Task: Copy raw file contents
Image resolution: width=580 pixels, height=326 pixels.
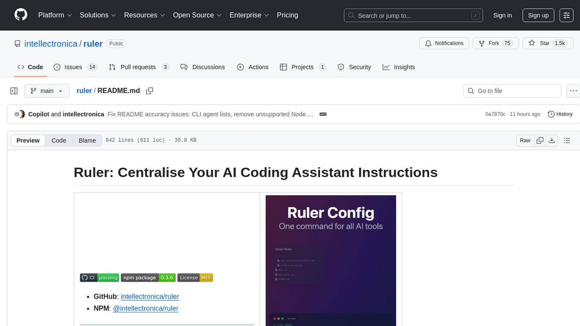Action: [540, 140]
